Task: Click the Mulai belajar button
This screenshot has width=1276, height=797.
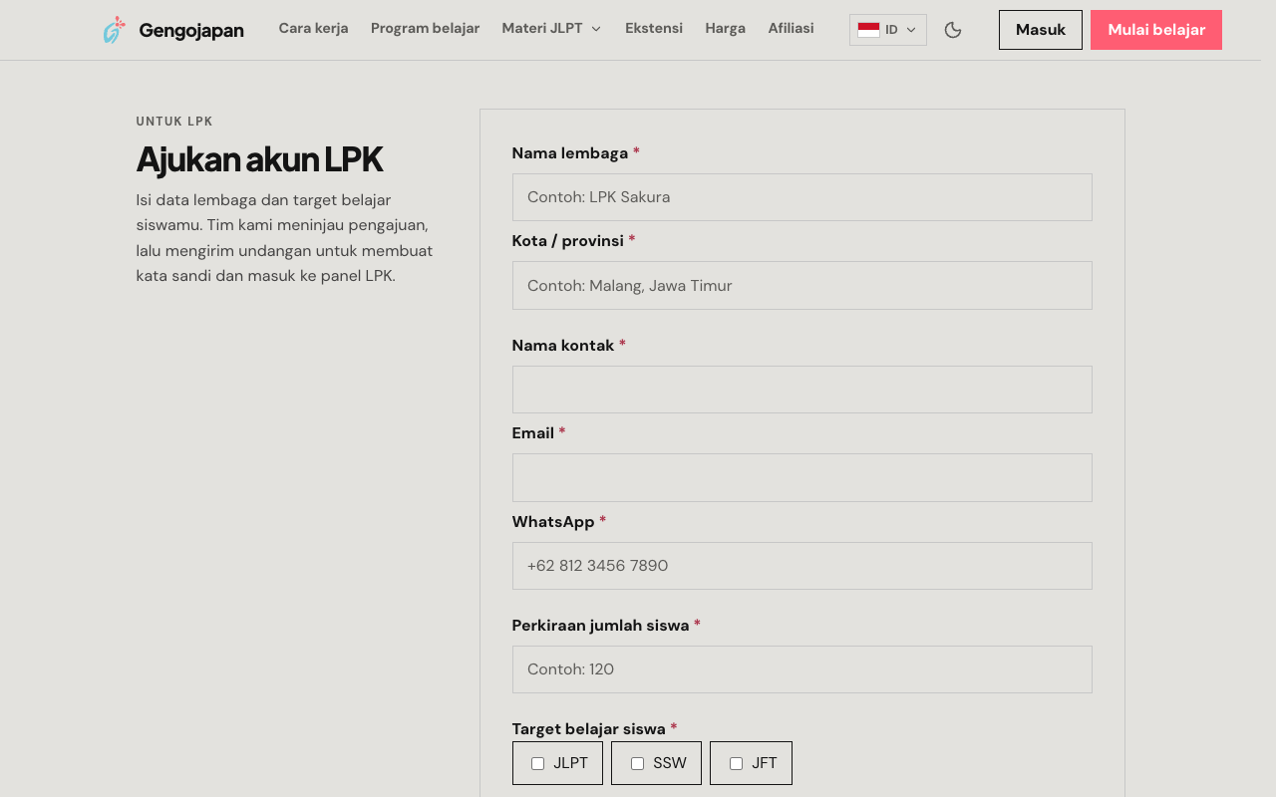Action: click(1156, 30)
